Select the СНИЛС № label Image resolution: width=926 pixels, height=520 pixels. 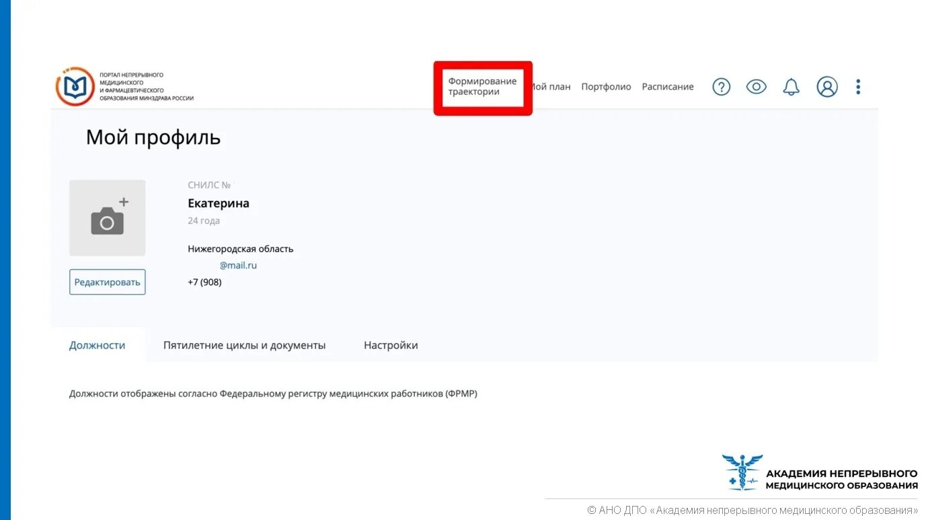(209, 185)
